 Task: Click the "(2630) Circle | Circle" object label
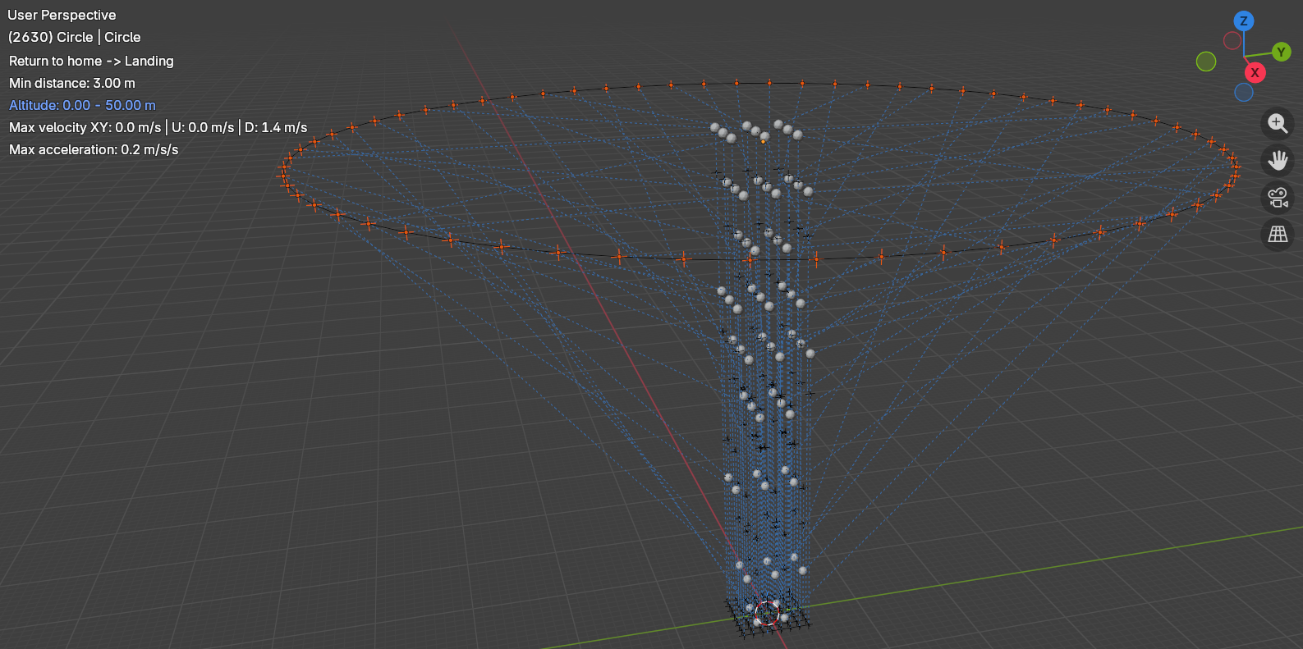pyautogui.click(x=74, y=37)
